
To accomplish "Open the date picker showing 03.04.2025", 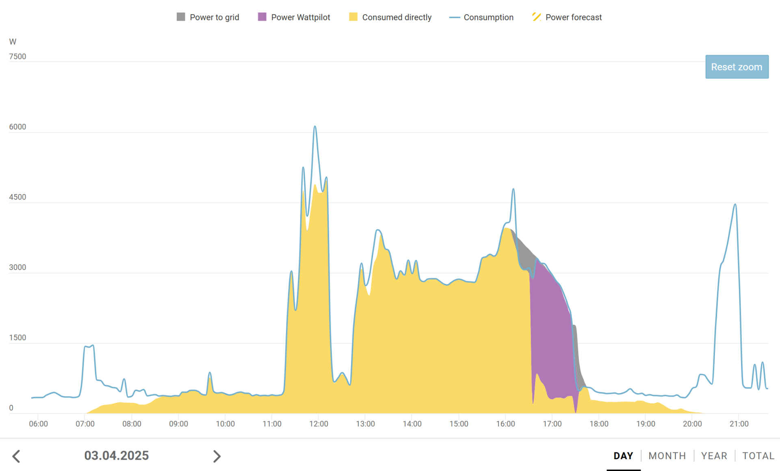I will coord(117,456).
